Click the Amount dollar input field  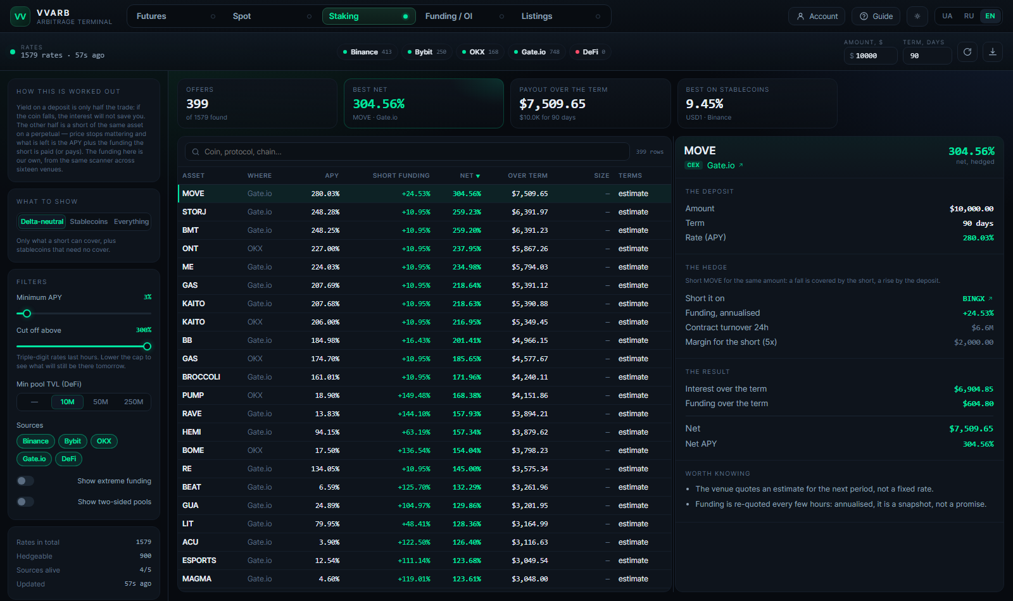click(871, 56)
